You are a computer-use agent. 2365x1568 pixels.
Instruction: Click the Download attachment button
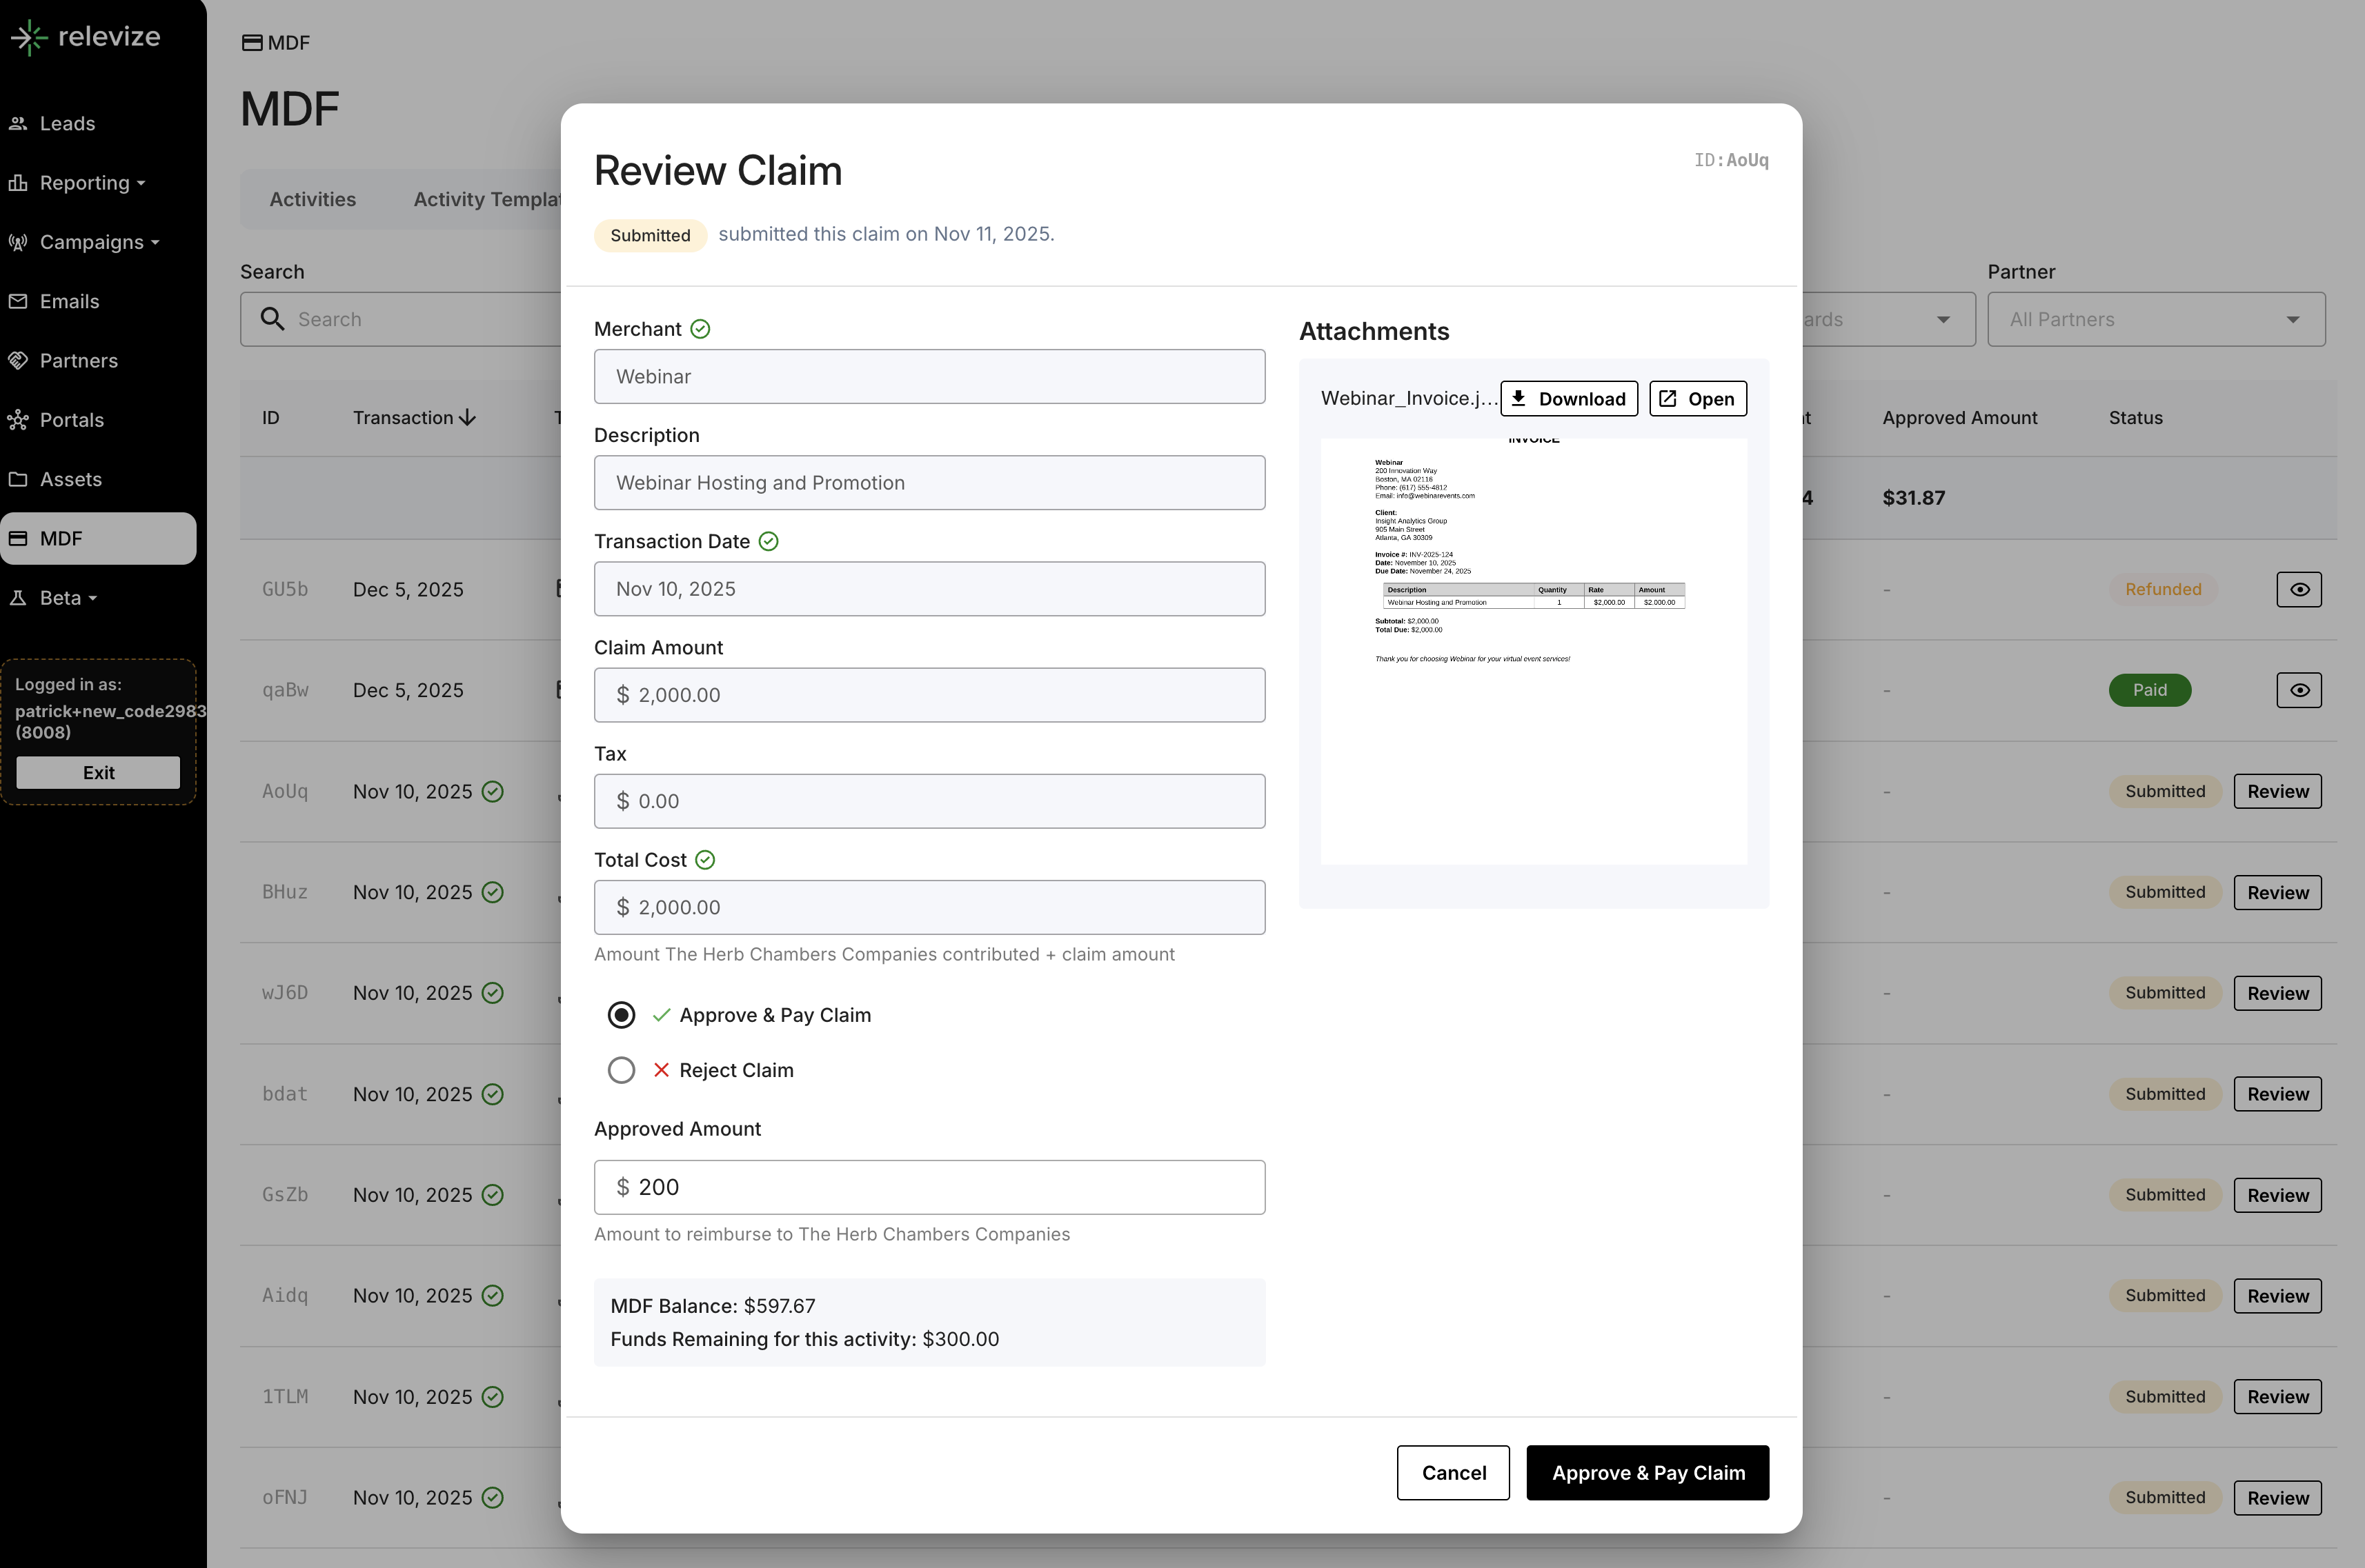(1567, 399)
